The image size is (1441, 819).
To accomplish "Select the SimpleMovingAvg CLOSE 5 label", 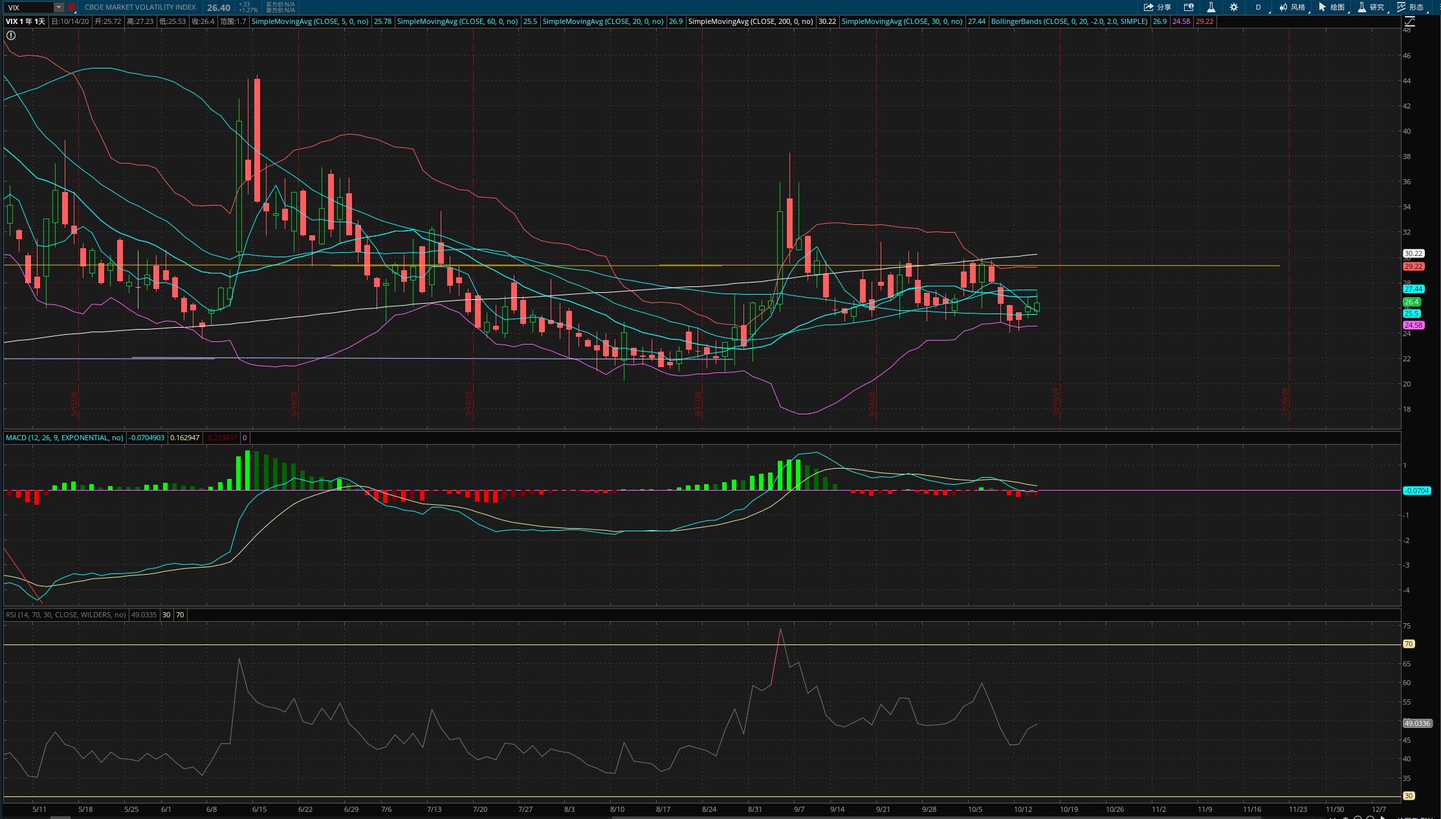I will pyautogui.click(x=310, y=21).
